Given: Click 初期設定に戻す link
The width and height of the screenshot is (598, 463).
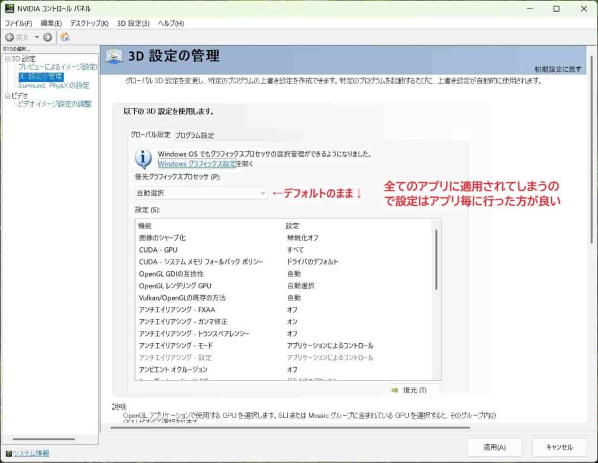Looking at the screenshot, I should [x=558, y=69].
